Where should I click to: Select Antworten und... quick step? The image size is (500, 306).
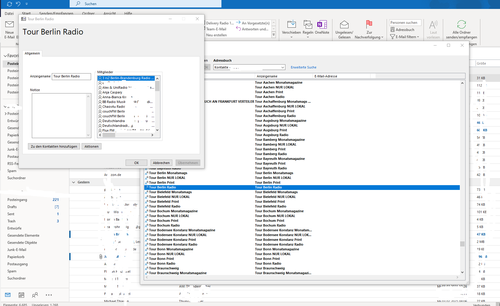click(x=252, y=29)
